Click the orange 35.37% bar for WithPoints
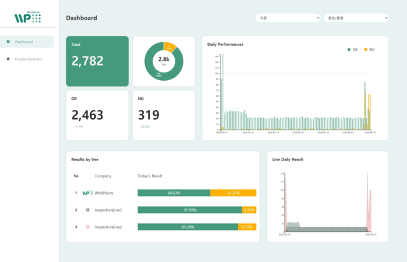 click(x=233, y=193)
